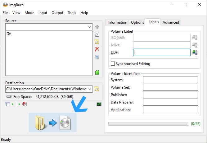
Task: Switch to the Advanced tab
Action: (x=171, y=22)
